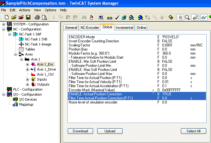Toggle the glasses watch icon

click(204, 17)
